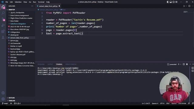Open the Search view in activity bar
This screenshot has width=194, height=109.
pyautogui.click(x=3, y=13)
